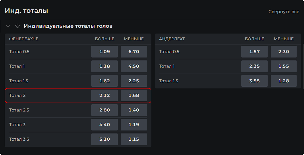The image size is (304, 155).
Task: Choose the 4.50 odds button
Action: coord(134,66)
